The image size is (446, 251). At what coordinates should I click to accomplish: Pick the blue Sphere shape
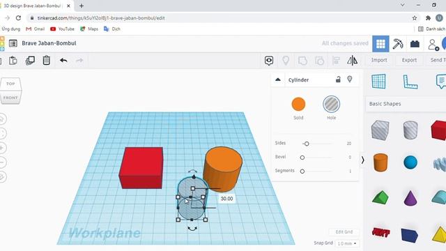(x=410, y=162)
